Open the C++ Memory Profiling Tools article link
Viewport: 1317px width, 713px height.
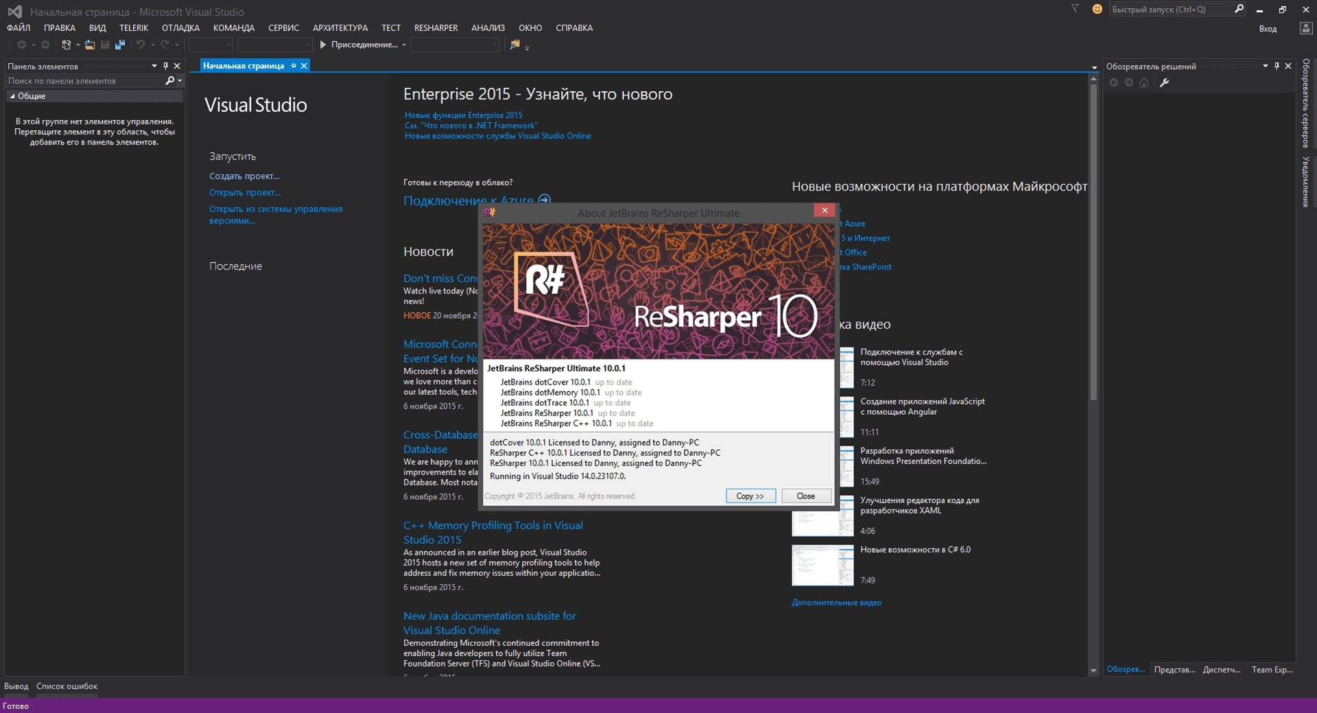[x=493, y=532]
